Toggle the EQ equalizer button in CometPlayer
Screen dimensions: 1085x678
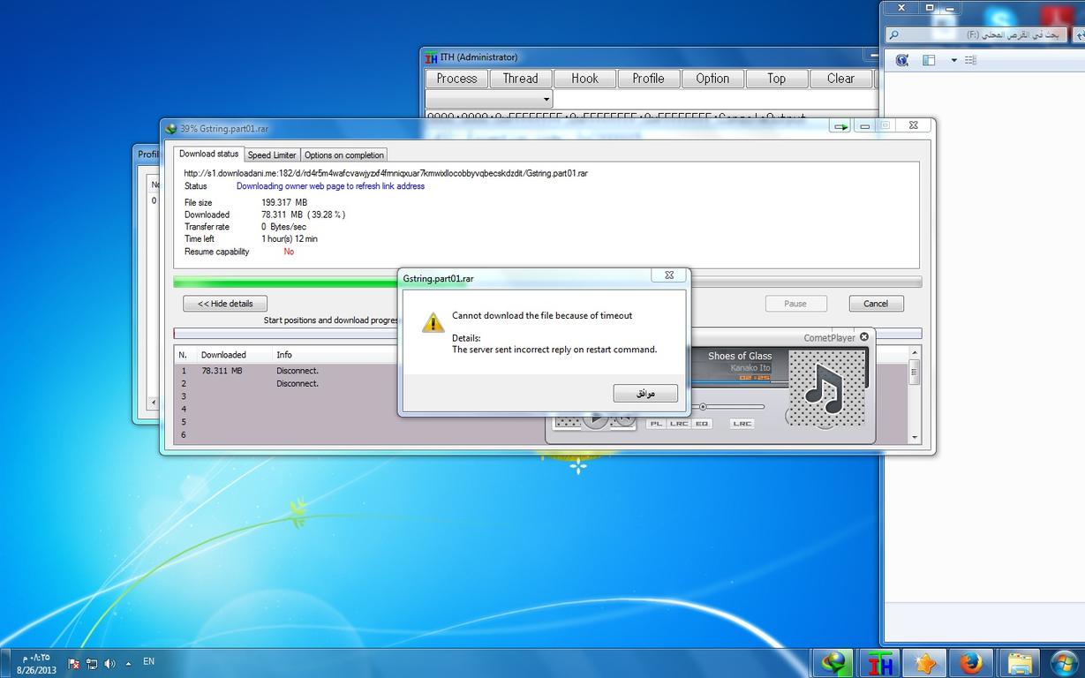[x=701, y=424]
